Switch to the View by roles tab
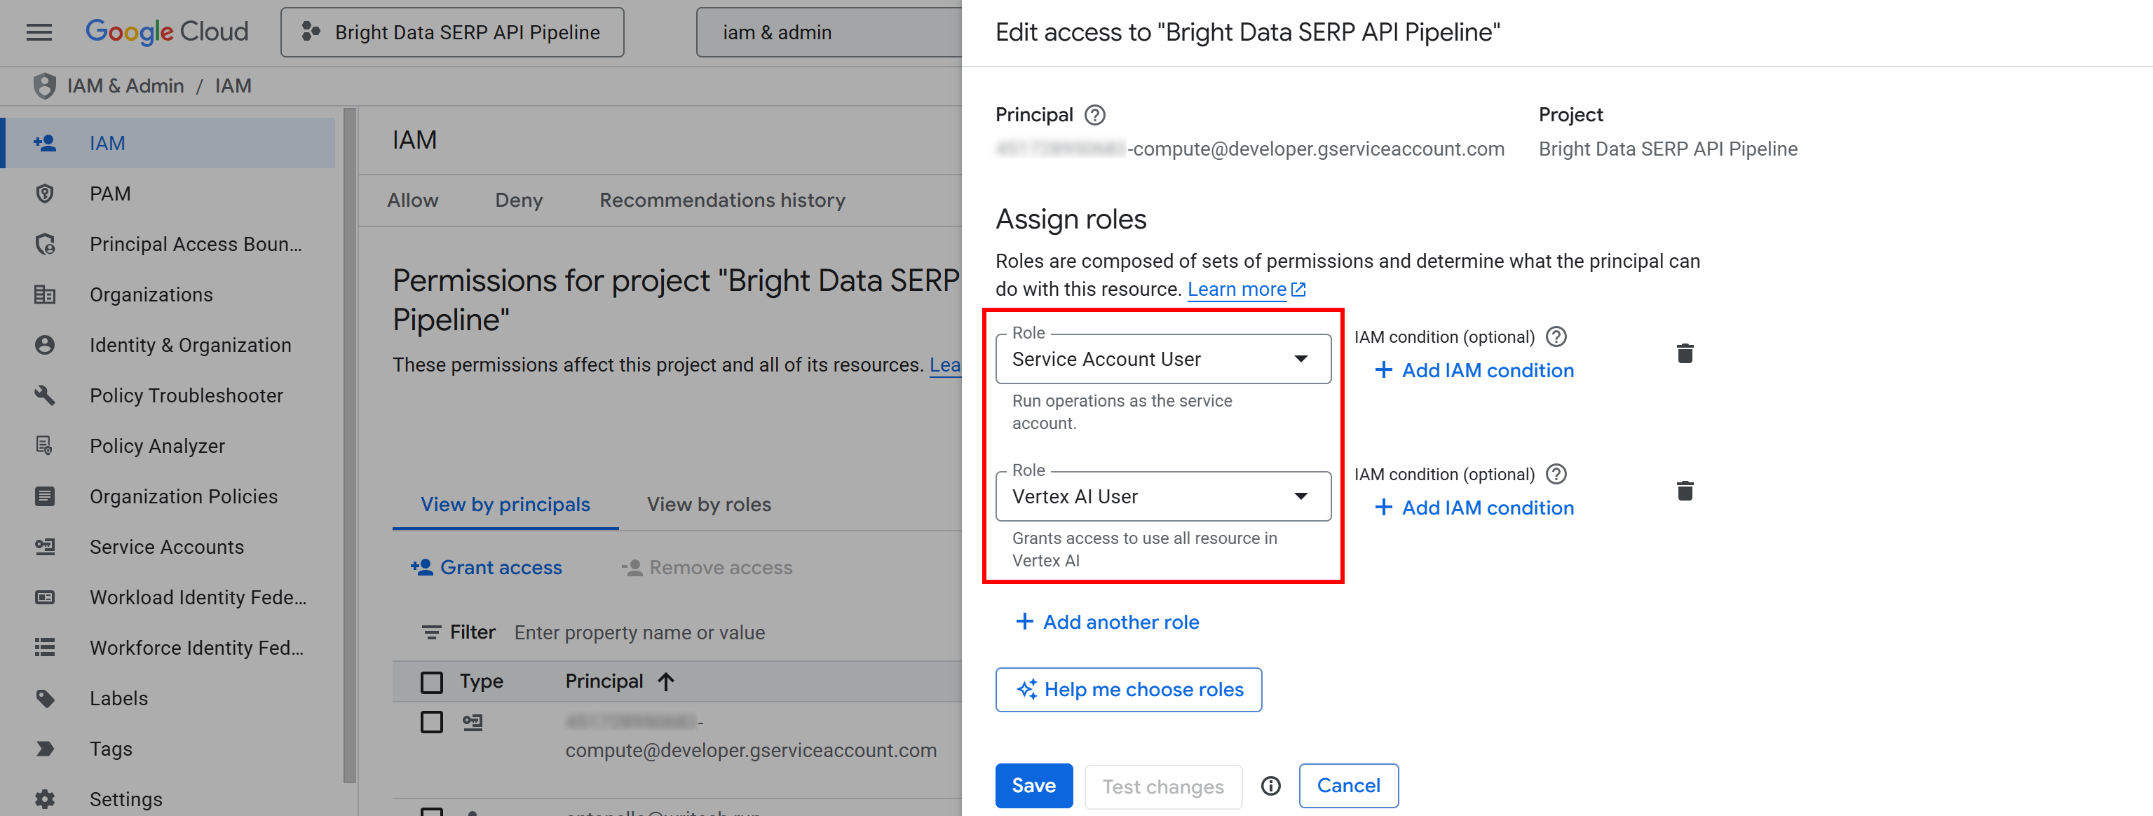 pos(708,504)
